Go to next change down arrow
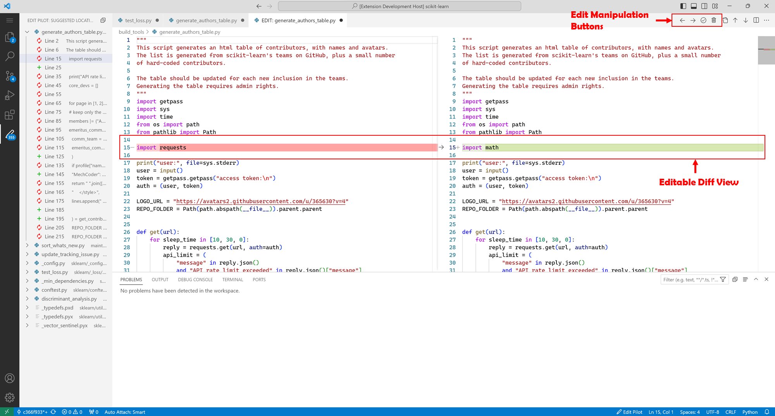This screenshot has width=775, height=416. pos(746,20)
